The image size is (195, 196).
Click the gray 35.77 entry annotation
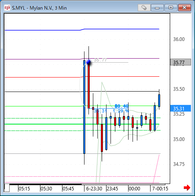click(100, 60)
